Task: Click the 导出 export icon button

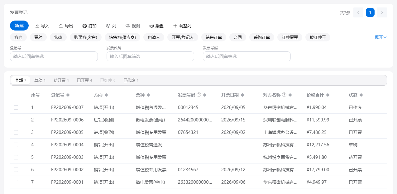Action: [x=66, y=26]
